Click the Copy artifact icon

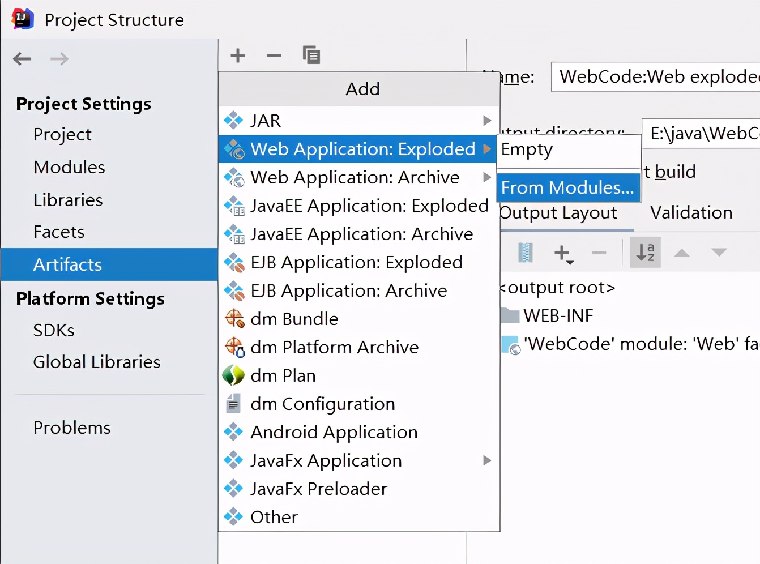[311, 55]
